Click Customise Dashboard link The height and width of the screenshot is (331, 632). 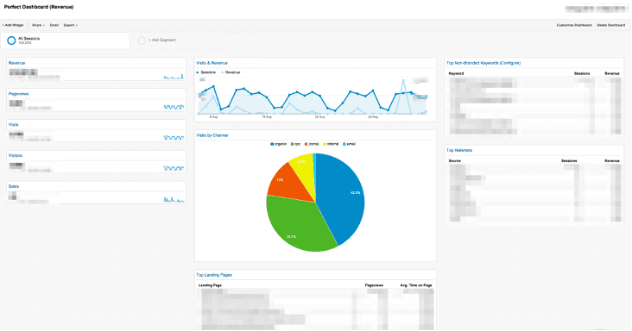(x=574, y=25)
